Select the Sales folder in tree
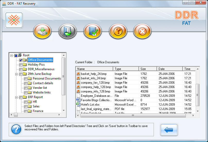The image size is (208, 142). pyautogui.click(x=36, y=106)
